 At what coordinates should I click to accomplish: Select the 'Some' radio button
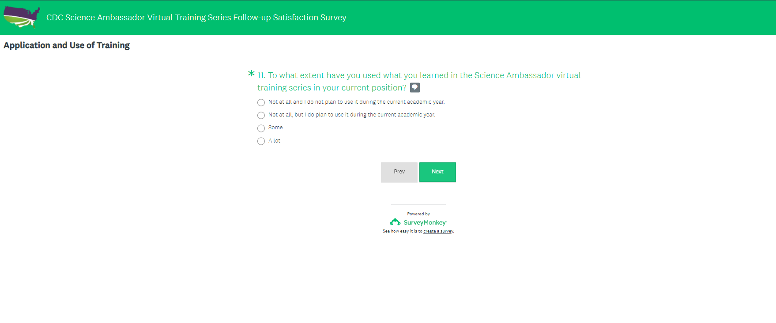click(261, 128)
